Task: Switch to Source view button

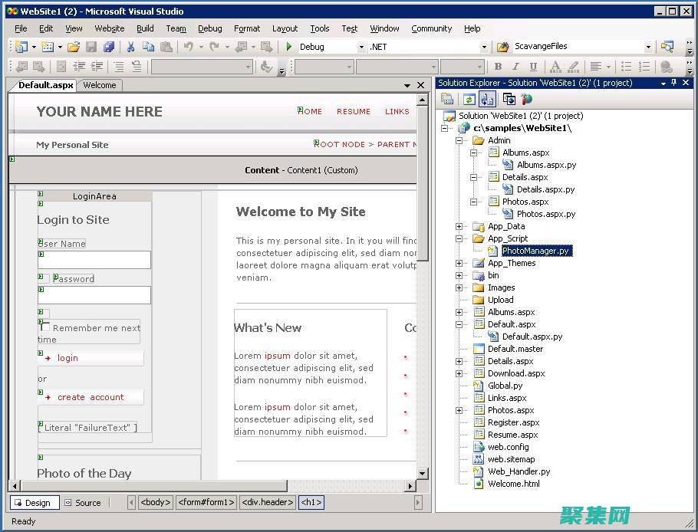Action: (83, 503)
